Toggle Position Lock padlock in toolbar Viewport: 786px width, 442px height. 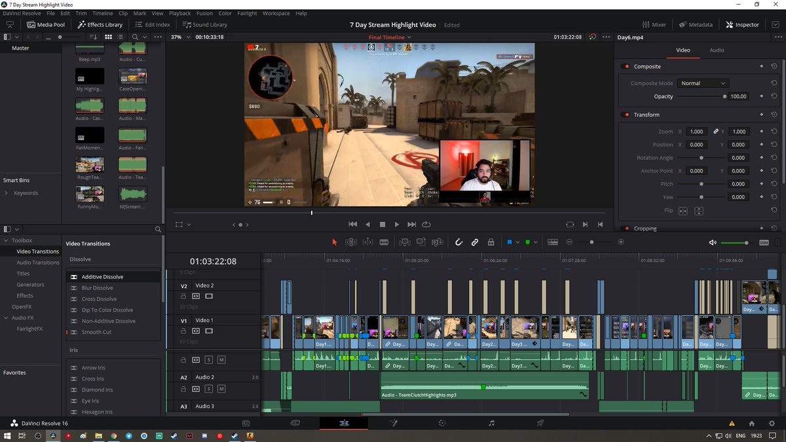tap(491, 242)
